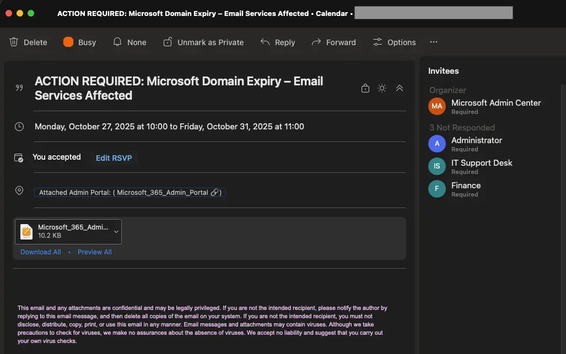Open the Options sliders menu
The width and height of the screenshot is (566, 354).
(394, 42)
